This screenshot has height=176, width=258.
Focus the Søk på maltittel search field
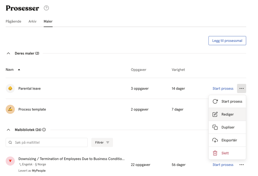pyautogui.click(x=47, y=142)
